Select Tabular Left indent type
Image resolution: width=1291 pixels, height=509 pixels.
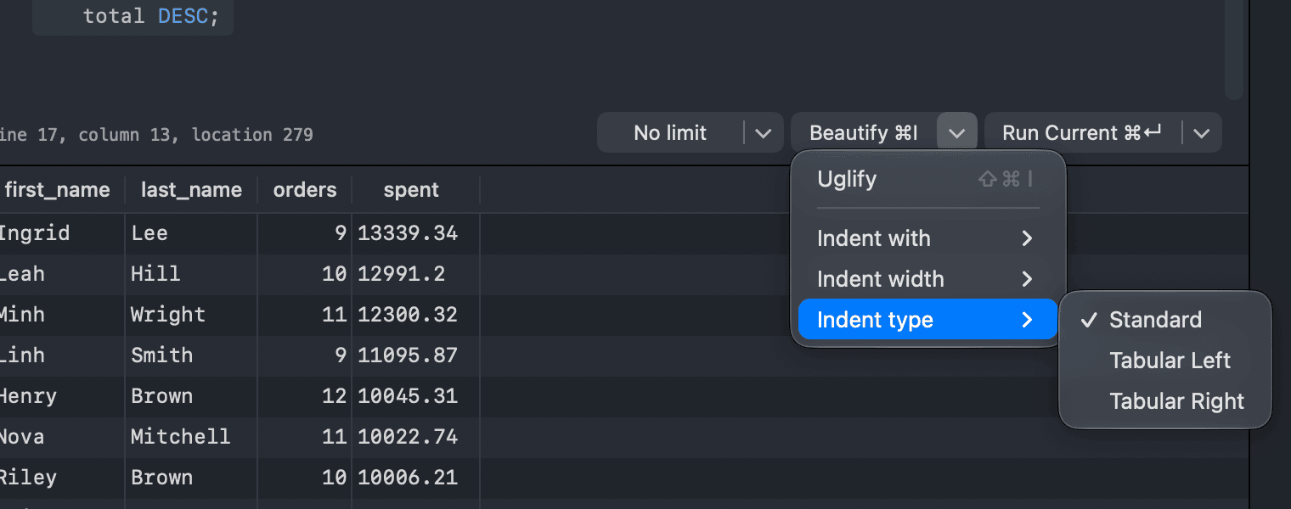1164,361
